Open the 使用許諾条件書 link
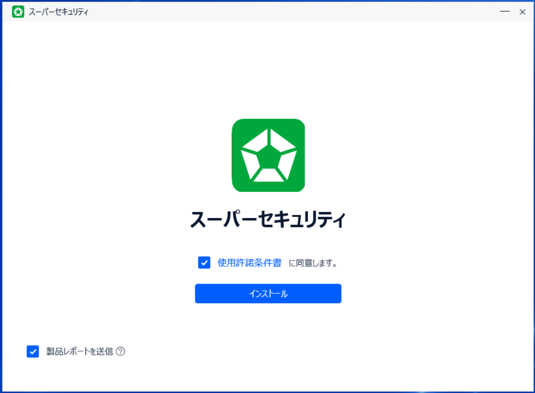535x393 pixels. pyautogui.click(x=249, y=263)
